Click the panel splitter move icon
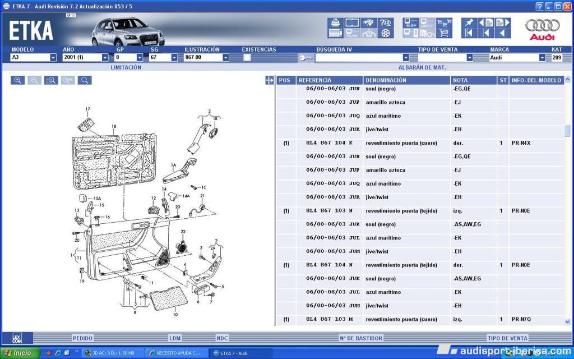 pos(270,80)
